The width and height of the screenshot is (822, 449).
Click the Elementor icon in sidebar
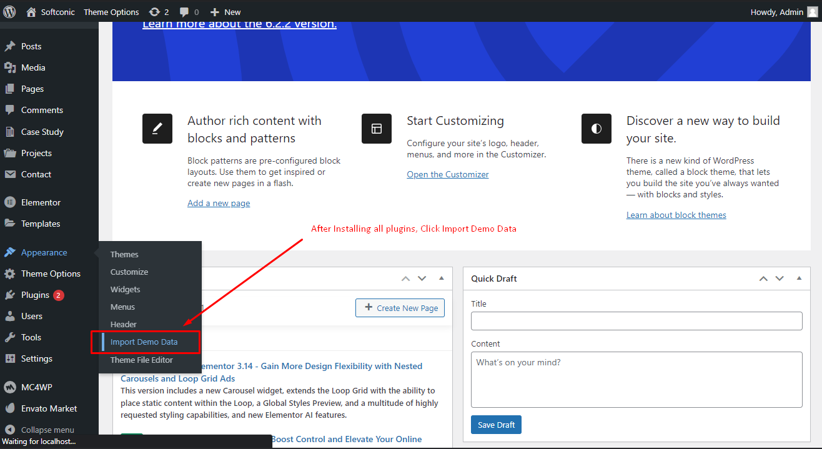pyautogui.click(x=10, y=202)
